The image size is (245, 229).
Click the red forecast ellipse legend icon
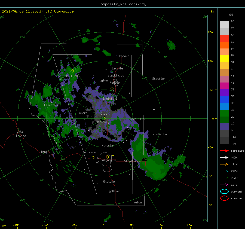click(x=224, y=198)
